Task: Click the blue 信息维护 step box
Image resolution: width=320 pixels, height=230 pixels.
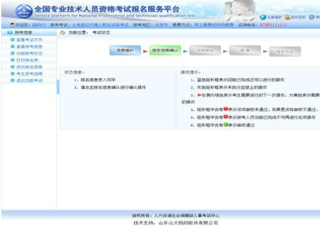Action: click(125, 50)
